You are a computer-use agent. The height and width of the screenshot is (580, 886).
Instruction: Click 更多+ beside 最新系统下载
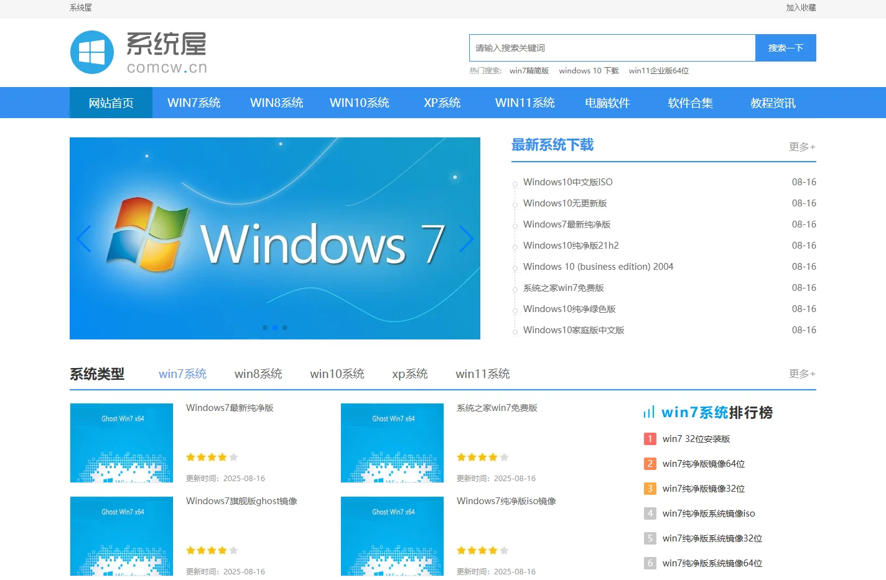(802, 147)
